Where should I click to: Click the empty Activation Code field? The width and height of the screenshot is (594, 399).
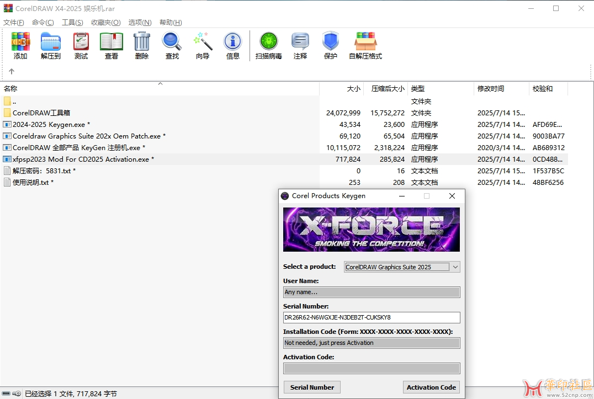point(372,368)
